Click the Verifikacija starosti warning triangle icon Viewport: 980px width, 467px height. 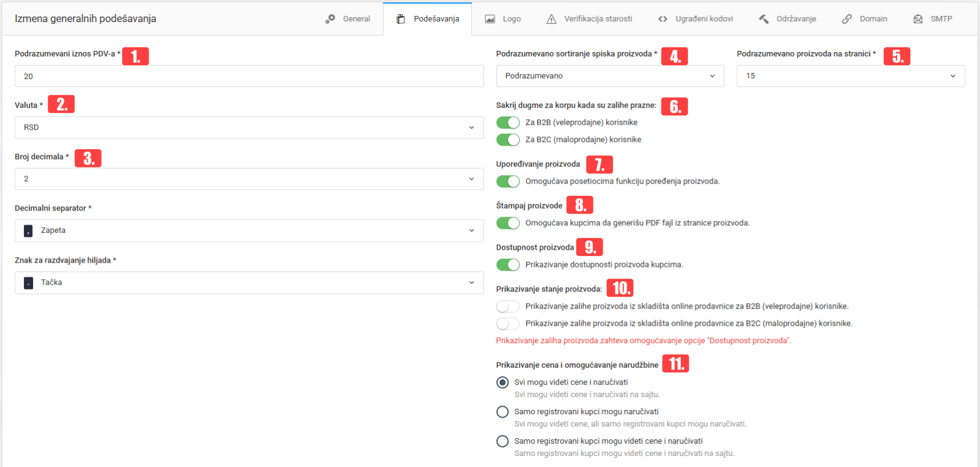[x=551, y=19]
